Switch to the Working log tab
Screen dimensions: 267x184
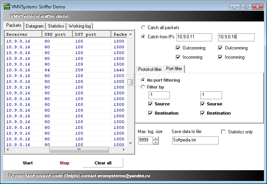point(79,26)
